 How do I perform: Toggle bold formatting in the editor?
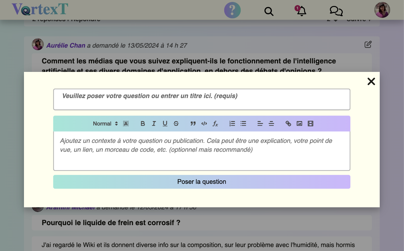(143, 124)
